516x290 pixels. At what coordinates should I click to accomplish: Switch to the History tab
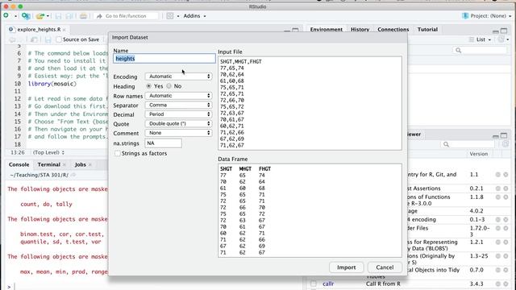point(360,29)
